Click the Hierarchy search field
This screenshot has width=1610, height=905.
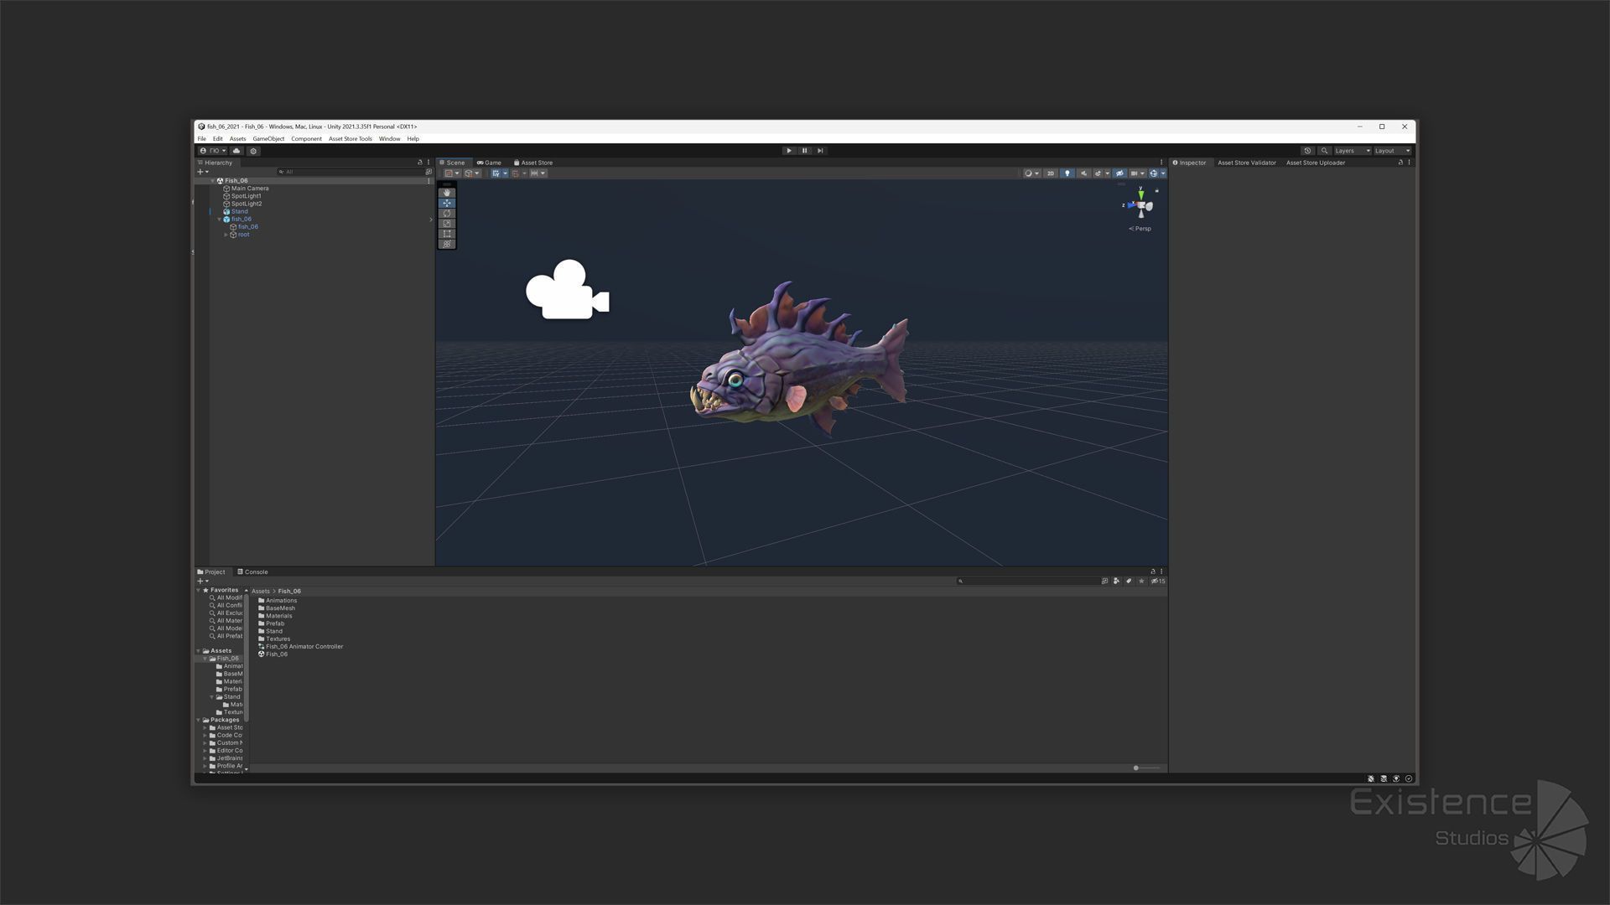pyautogui.click(x=349, y=172)
